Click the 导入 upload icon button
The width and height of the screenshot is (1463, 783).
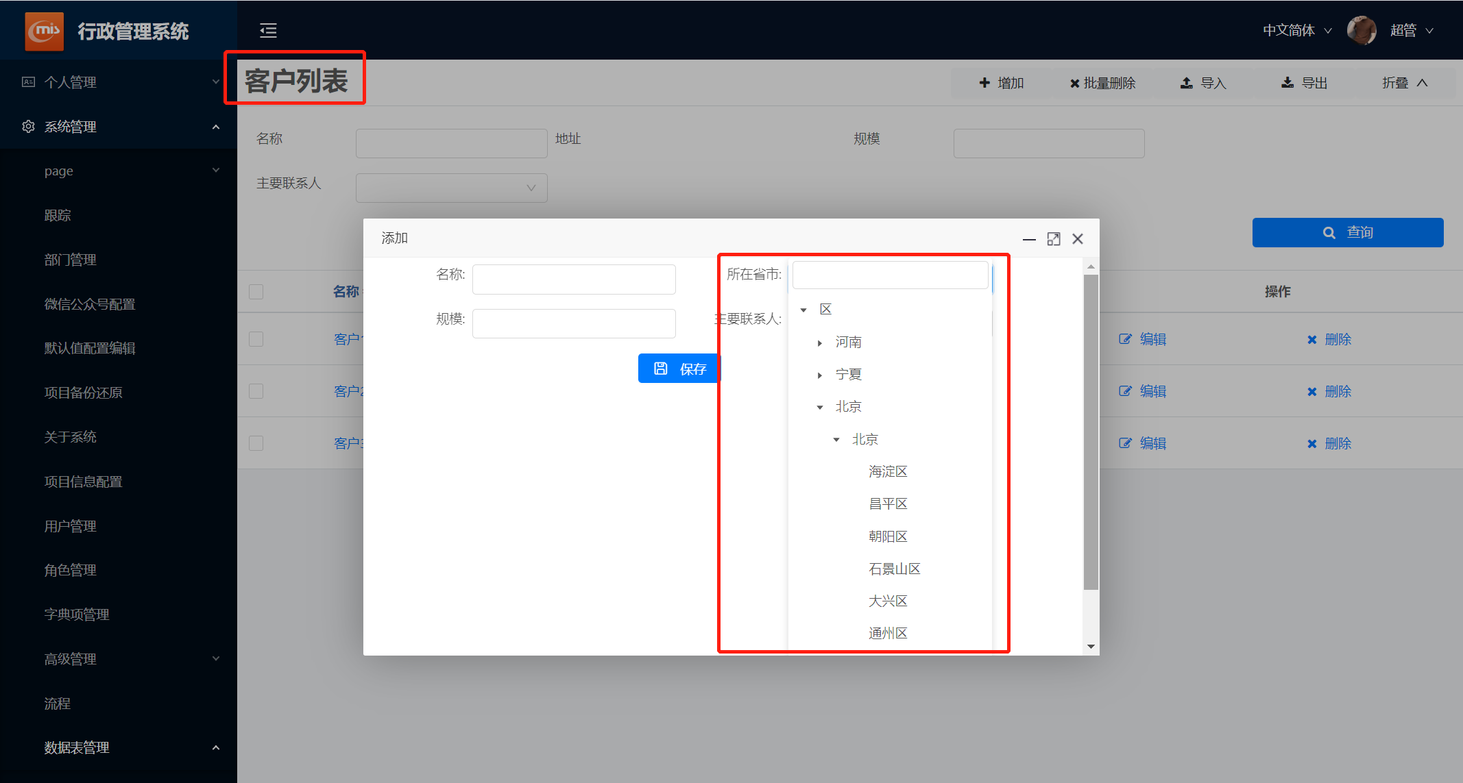1203,83
